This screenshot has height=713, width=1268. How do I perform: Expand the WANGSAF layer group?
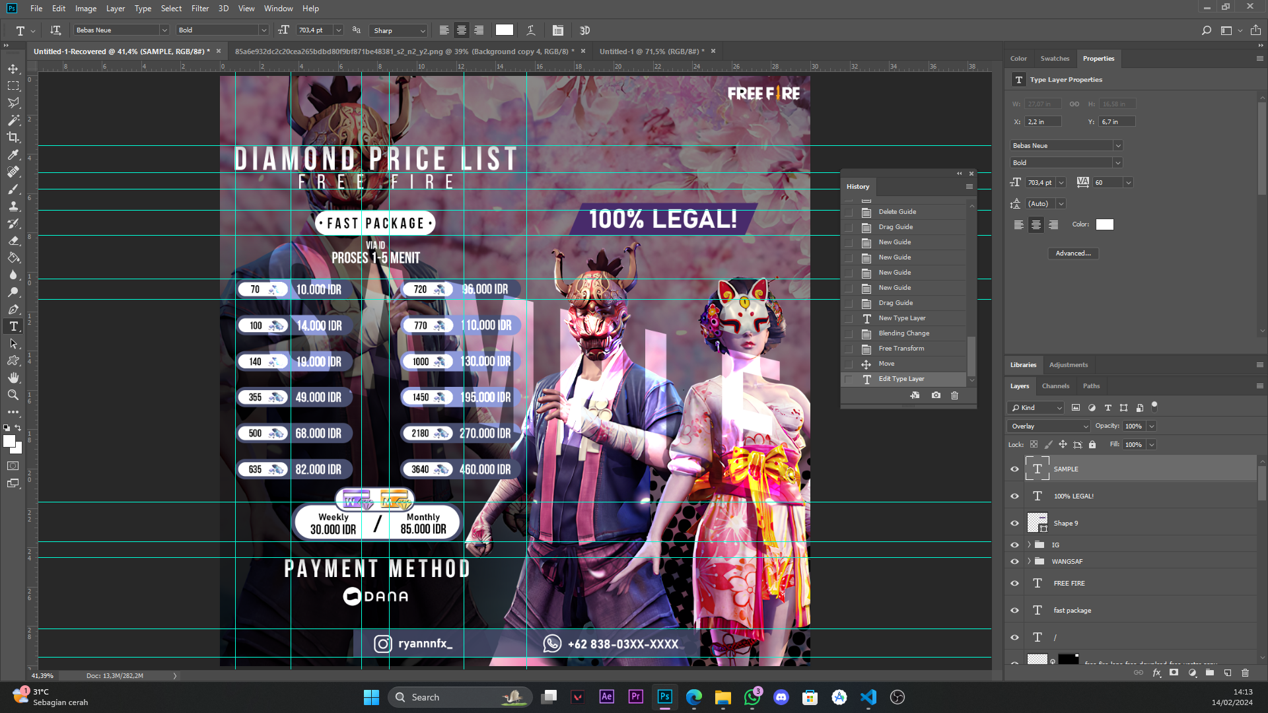pyautogui.click(x=1029, y=561)
